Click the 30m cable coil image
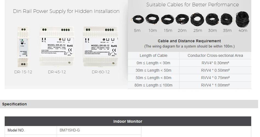This screenshot has height=137, width=260. click(x=212, y=19)
